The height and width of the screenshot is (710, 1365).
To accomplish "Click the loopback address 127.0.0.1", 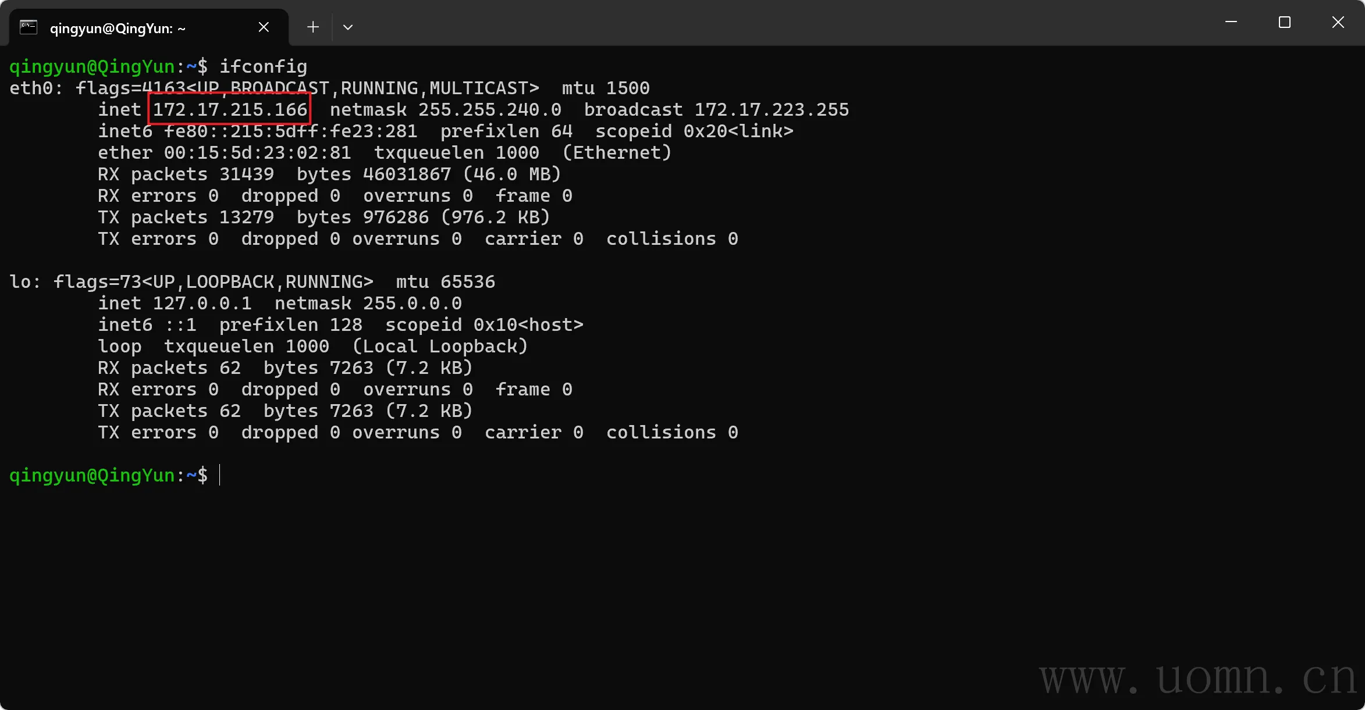I will [202, 303].
